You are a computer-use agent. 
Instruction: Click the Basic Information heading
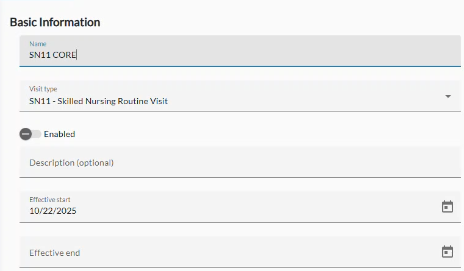point(55,23)
